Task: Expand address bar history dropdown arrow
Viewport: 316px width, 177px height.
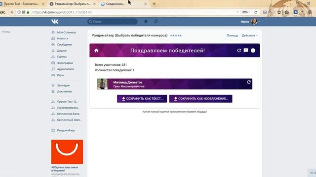Action: point(237,12)
